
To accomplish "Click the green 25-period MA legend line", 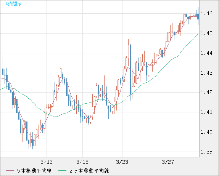I will 62,171.
